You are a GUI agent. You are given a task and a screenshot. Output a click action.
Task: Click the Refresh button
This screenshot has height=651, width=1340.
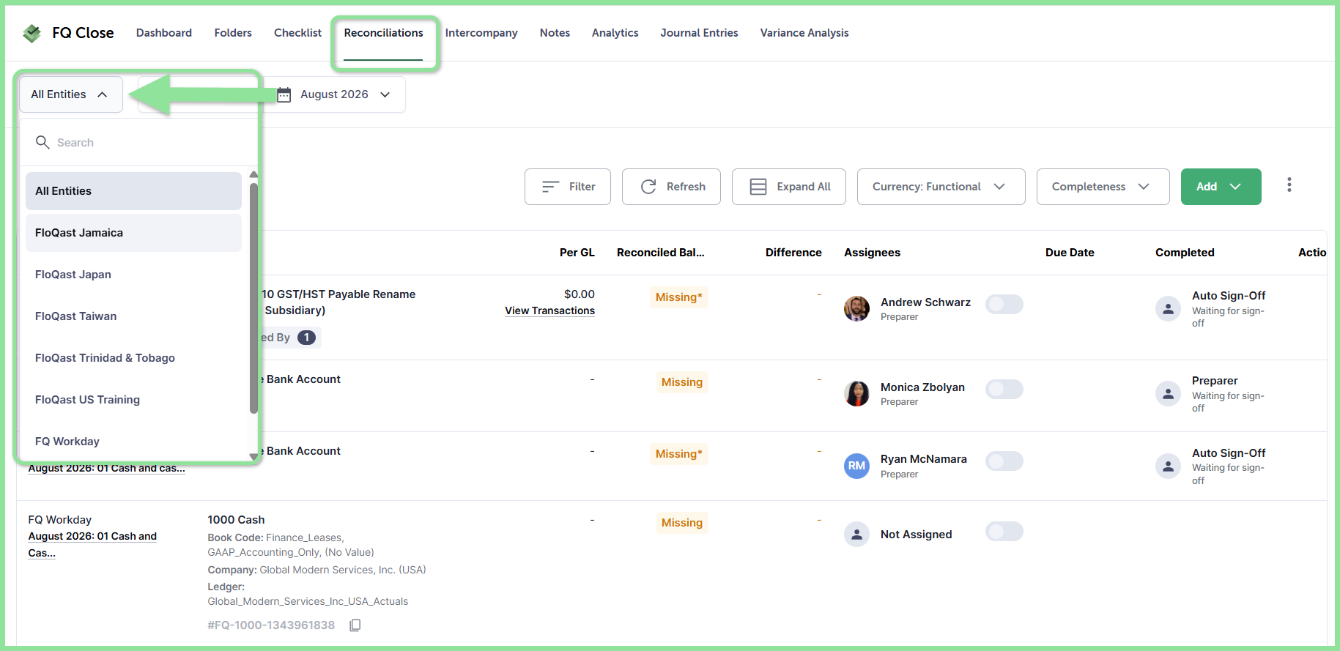(x=671, y=187)
